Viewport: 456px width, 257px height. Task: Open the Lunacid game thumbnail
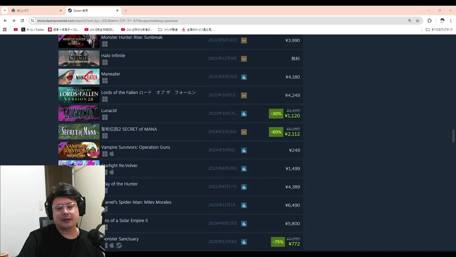(x=79, y=113)
